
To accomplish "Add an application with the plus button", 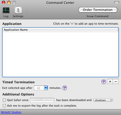I will click(110, 81).
